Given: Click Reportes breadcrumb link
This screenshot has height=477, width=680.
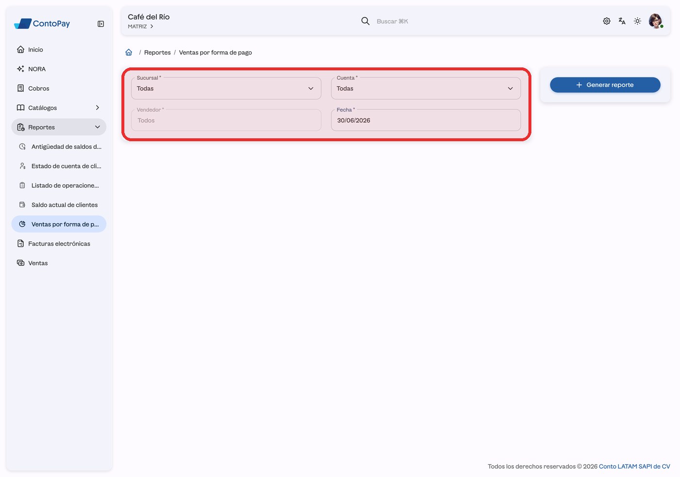Looking at the screenshot, I should pyautogui.click(x=157, y=52).
